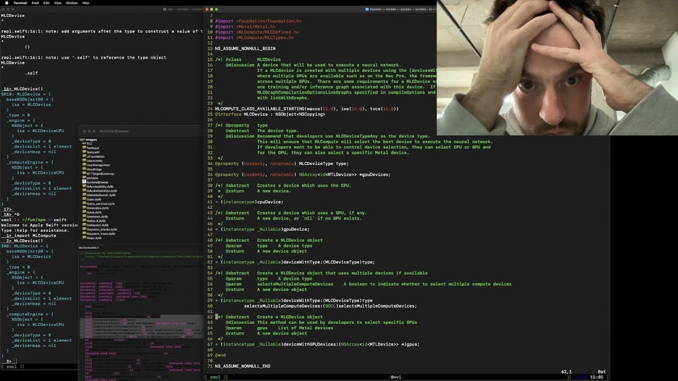Click the '#import <MLCompute/MLCDefines.h>' line

257,32
